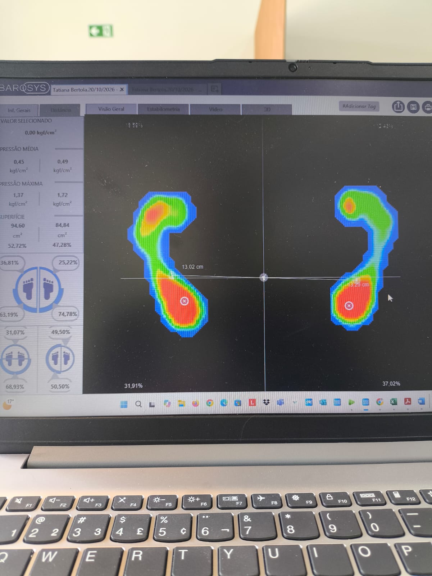
Task: Open the Vídeo tab
Action: click(x=215, y=109)
